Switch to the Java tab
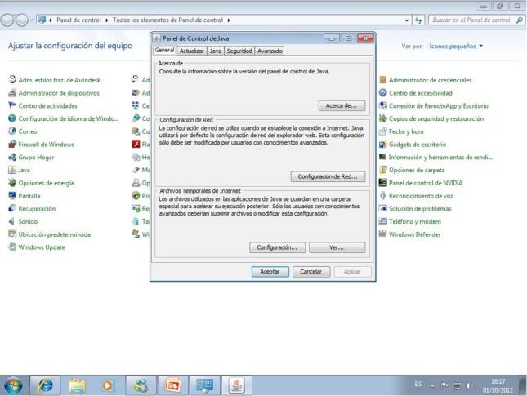527x396 pixels. click(216, 51)
